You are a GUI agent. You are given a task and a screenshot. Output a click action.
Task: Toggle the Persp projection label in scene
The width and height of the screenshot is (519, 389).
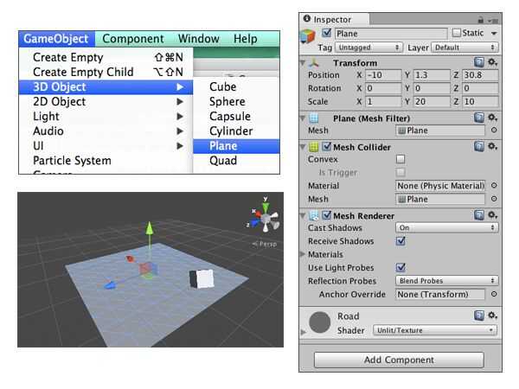(265, 245)
